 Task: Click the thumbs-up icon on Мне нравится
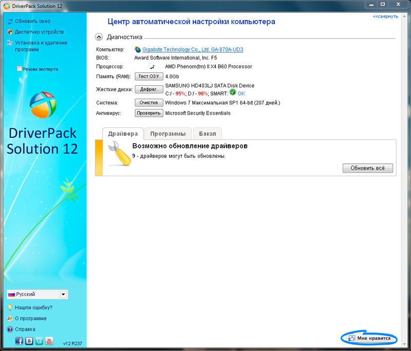pyautogui.click(x=351, y=338)
